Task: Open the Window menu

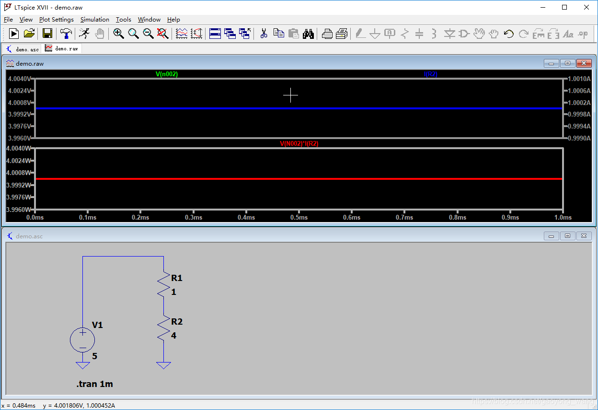Action: 149,20
